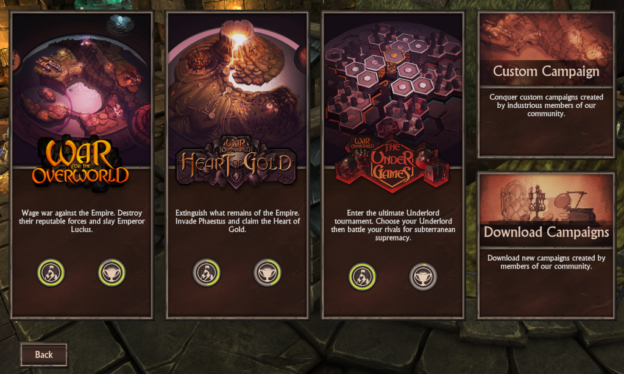Click Heart of Gold level progress icon
Screen dimensions: 624x374
tap(207, 272)
